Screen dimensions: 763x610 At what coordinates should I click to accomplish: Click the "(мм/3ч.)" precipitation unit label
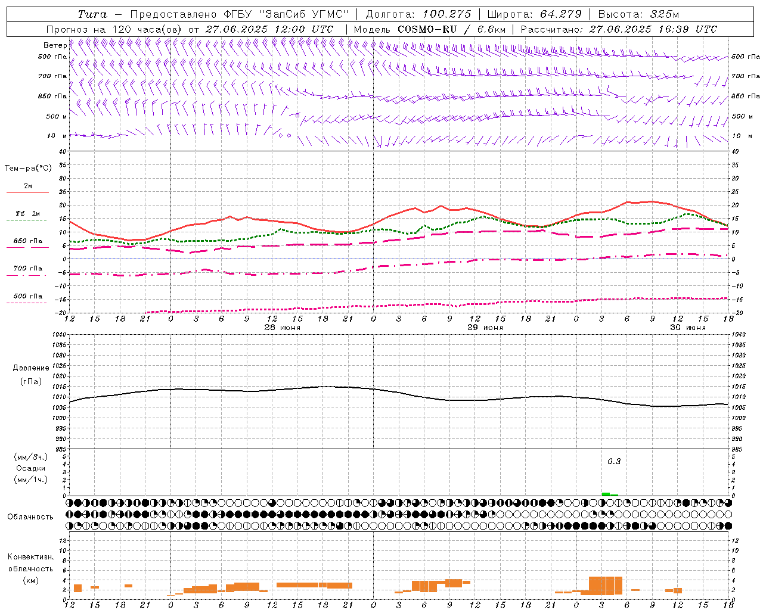(31, 457)
